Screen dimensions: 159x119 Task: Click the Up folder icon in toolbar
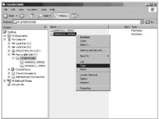[32, 16]
